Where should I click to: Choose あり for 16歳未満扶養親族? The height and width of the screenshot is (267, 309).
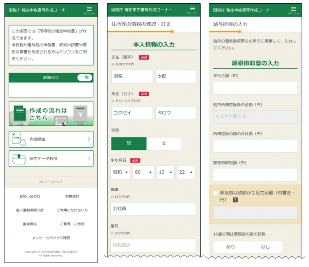click(x=230, y=247)
